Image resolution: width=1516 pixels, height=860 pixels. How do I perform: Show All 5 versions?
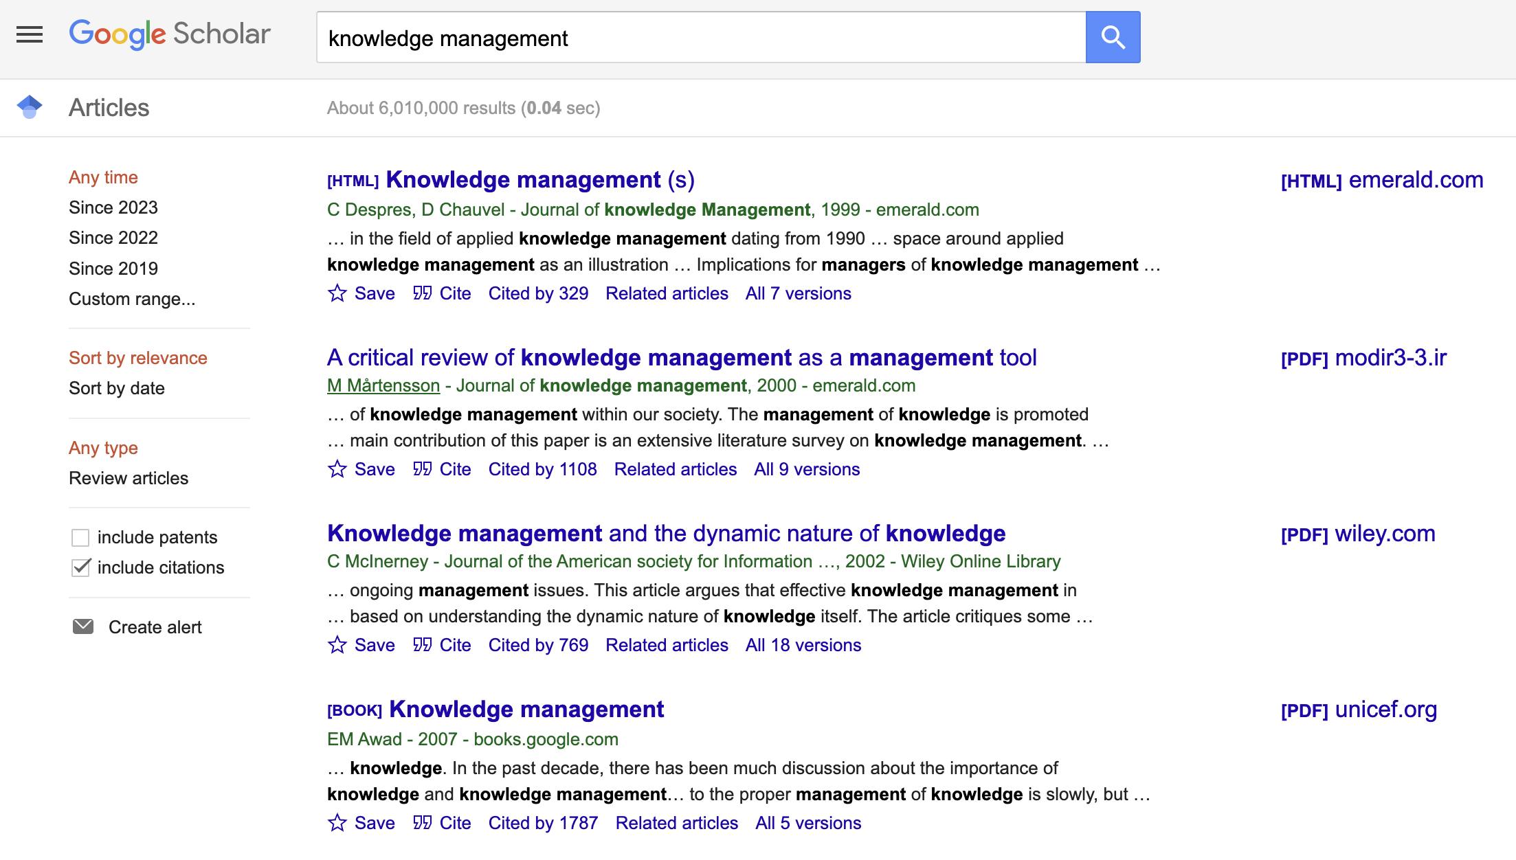pyautogui.click(x=808, y=823)
